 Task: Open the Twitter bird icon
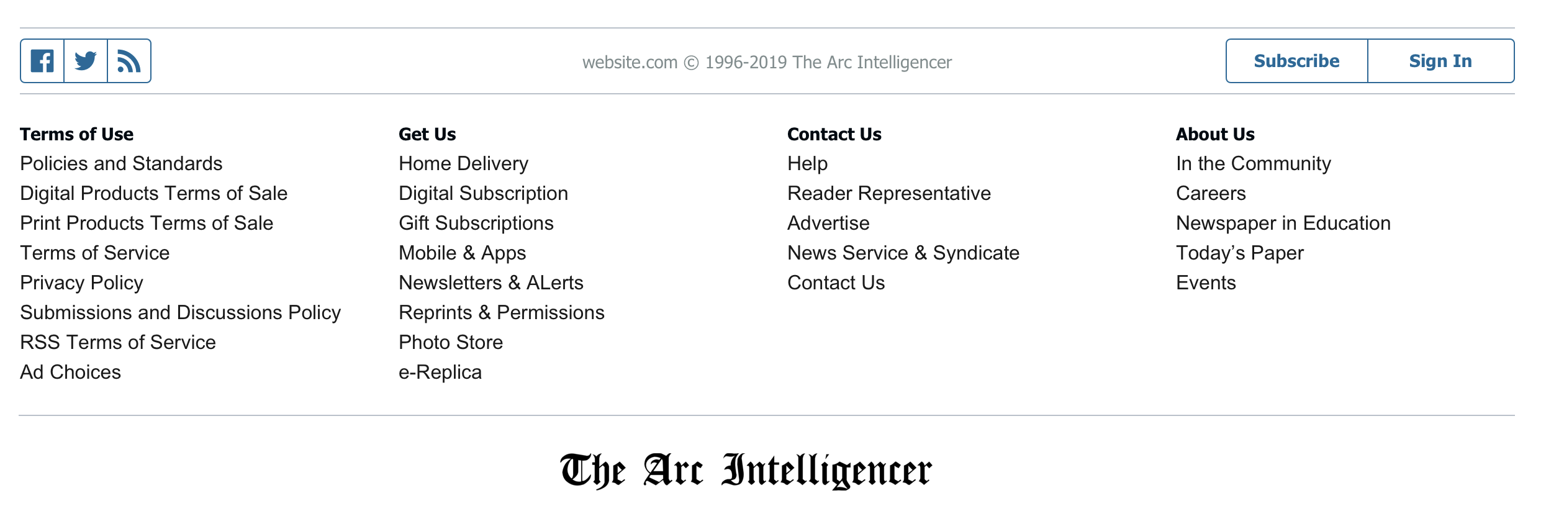tap(86, 61)
